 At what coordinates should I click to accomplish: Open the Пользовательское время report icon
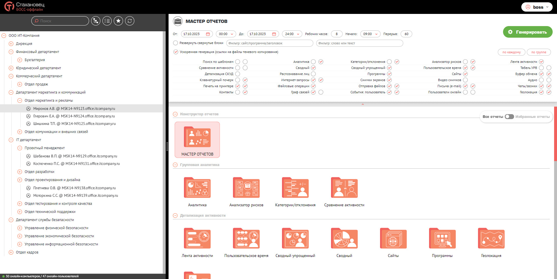(246, 238)
